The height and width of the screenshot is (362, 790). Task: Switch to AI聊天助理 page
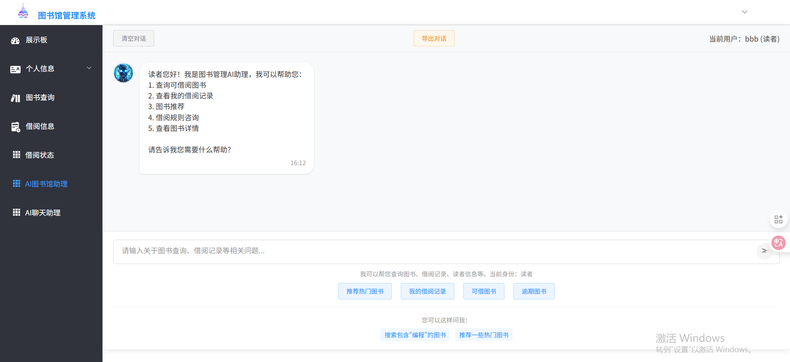pyautogui.click(x=51, y=213)
